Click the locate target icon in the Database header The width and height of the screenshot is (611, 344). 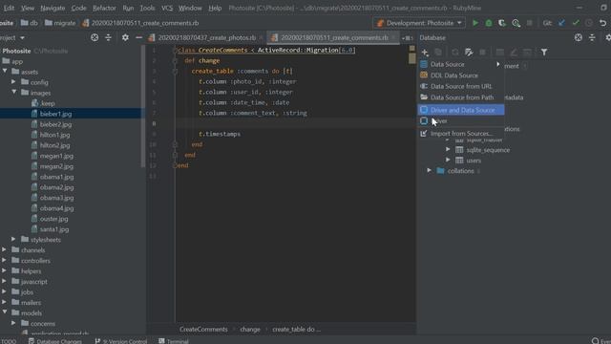pyautogui.click(x=579, y=37)
